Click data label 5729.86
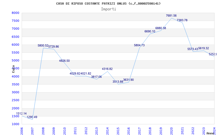The width and height of the screenshot is (217, 136). 53,47
